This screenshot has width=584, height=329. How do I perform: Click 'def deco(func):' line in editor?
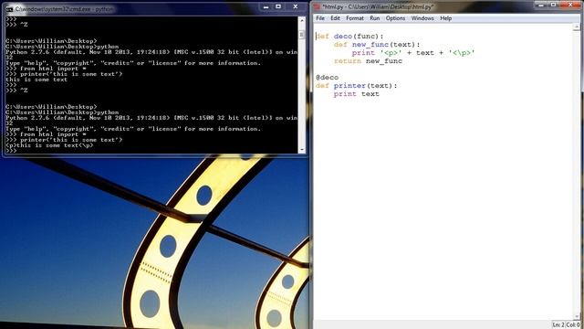349,37
